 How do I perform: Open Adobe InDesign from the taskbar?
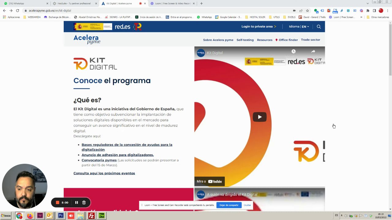pyautogui.click(x=40, y=216)
